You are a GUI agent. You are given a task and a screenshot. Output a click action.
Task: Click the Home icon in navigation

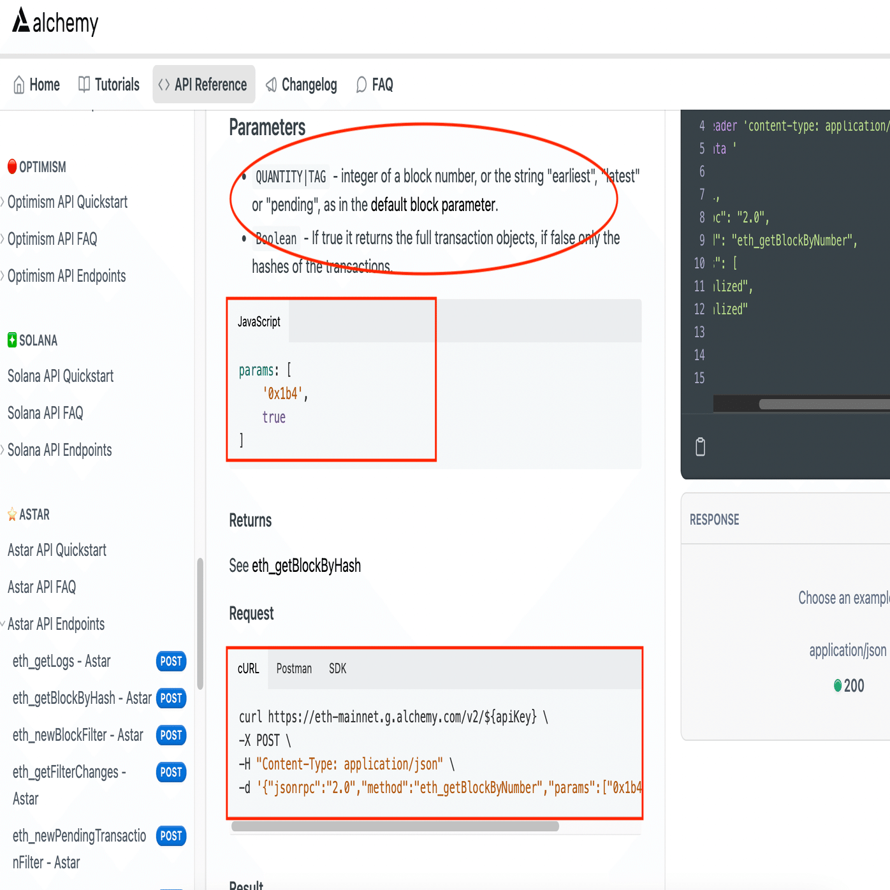[18, 84]
